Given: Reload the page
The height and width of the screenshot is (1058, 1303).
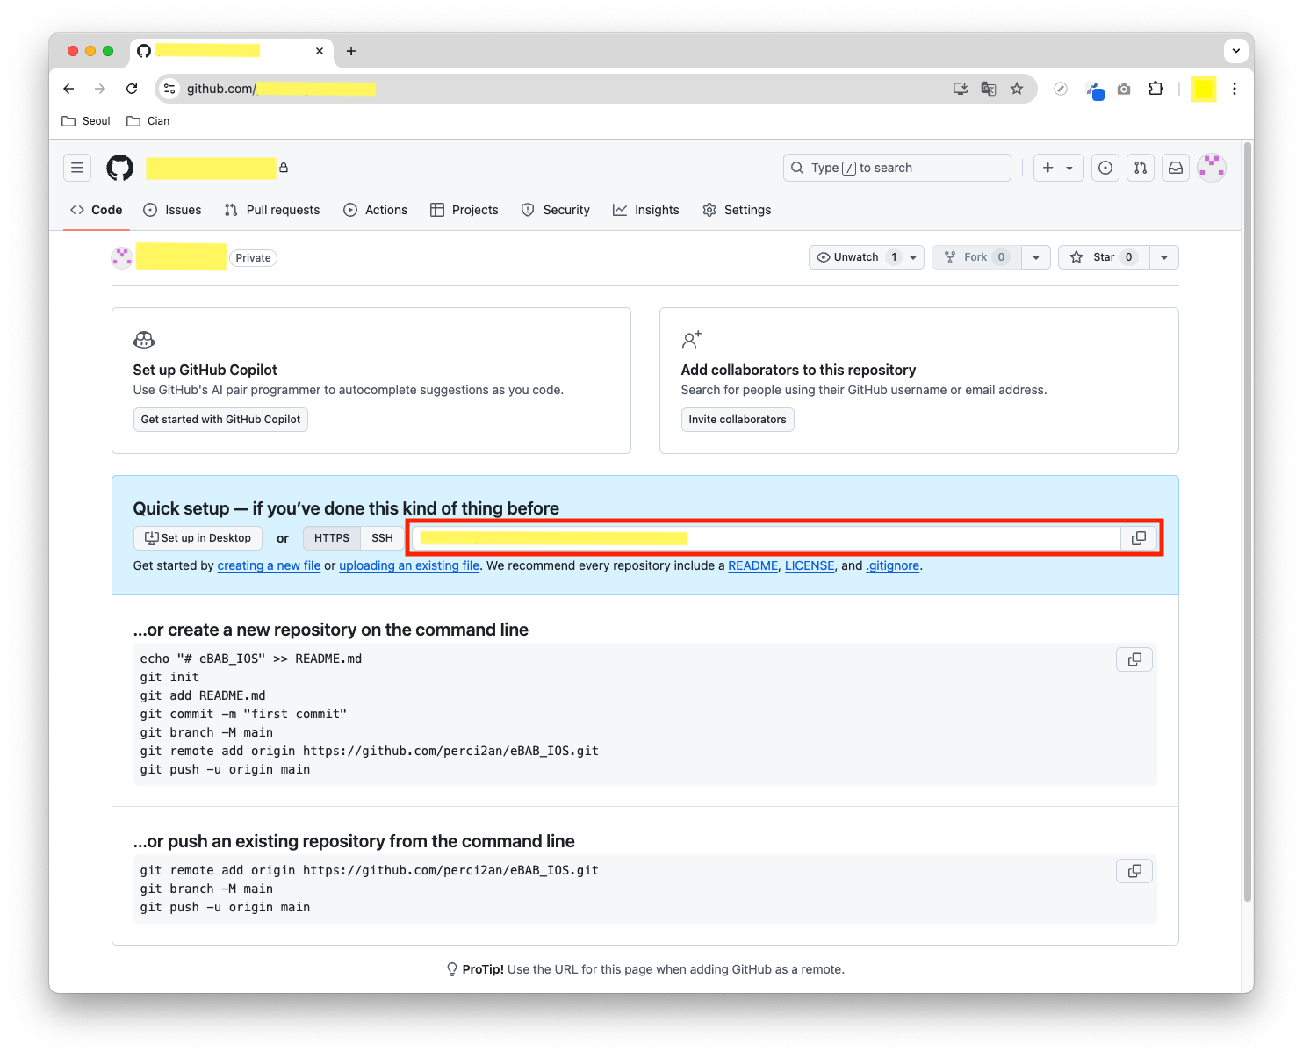Looking at the screenshot, I should (x=132, y=89).
